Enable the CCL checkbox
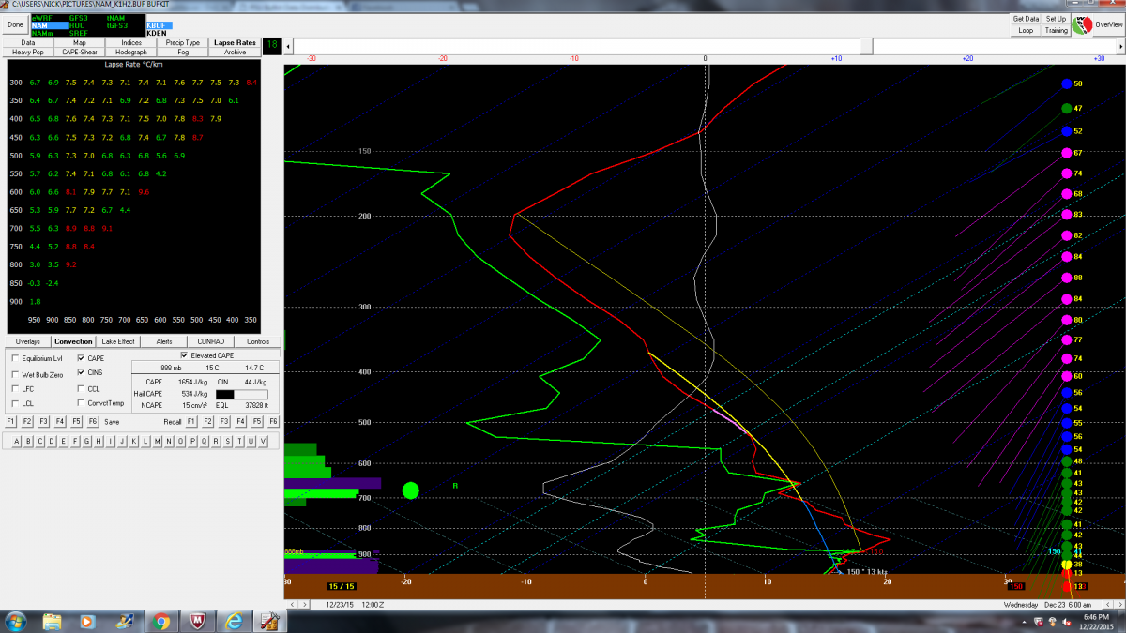This screenshot has width=1126, height=633. [81, 388]
